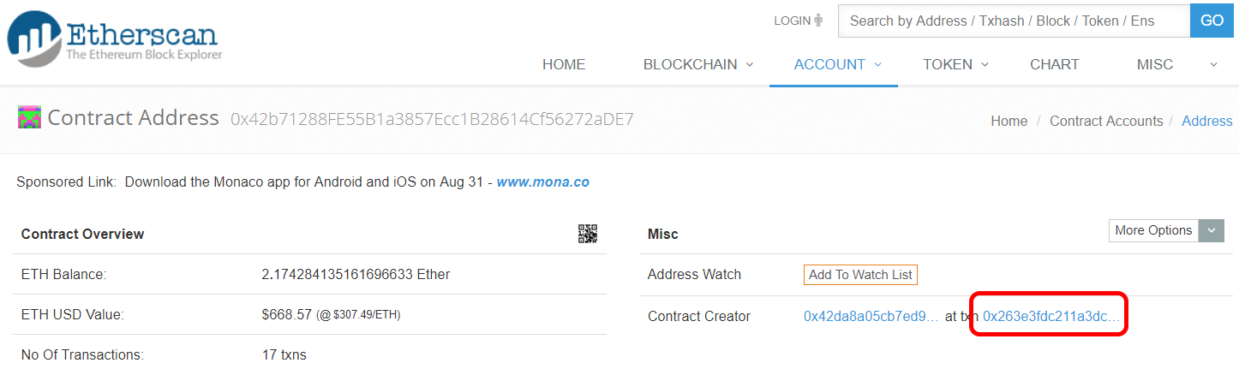
Task: Click the Etherscan logo
Action: (115, 40)
